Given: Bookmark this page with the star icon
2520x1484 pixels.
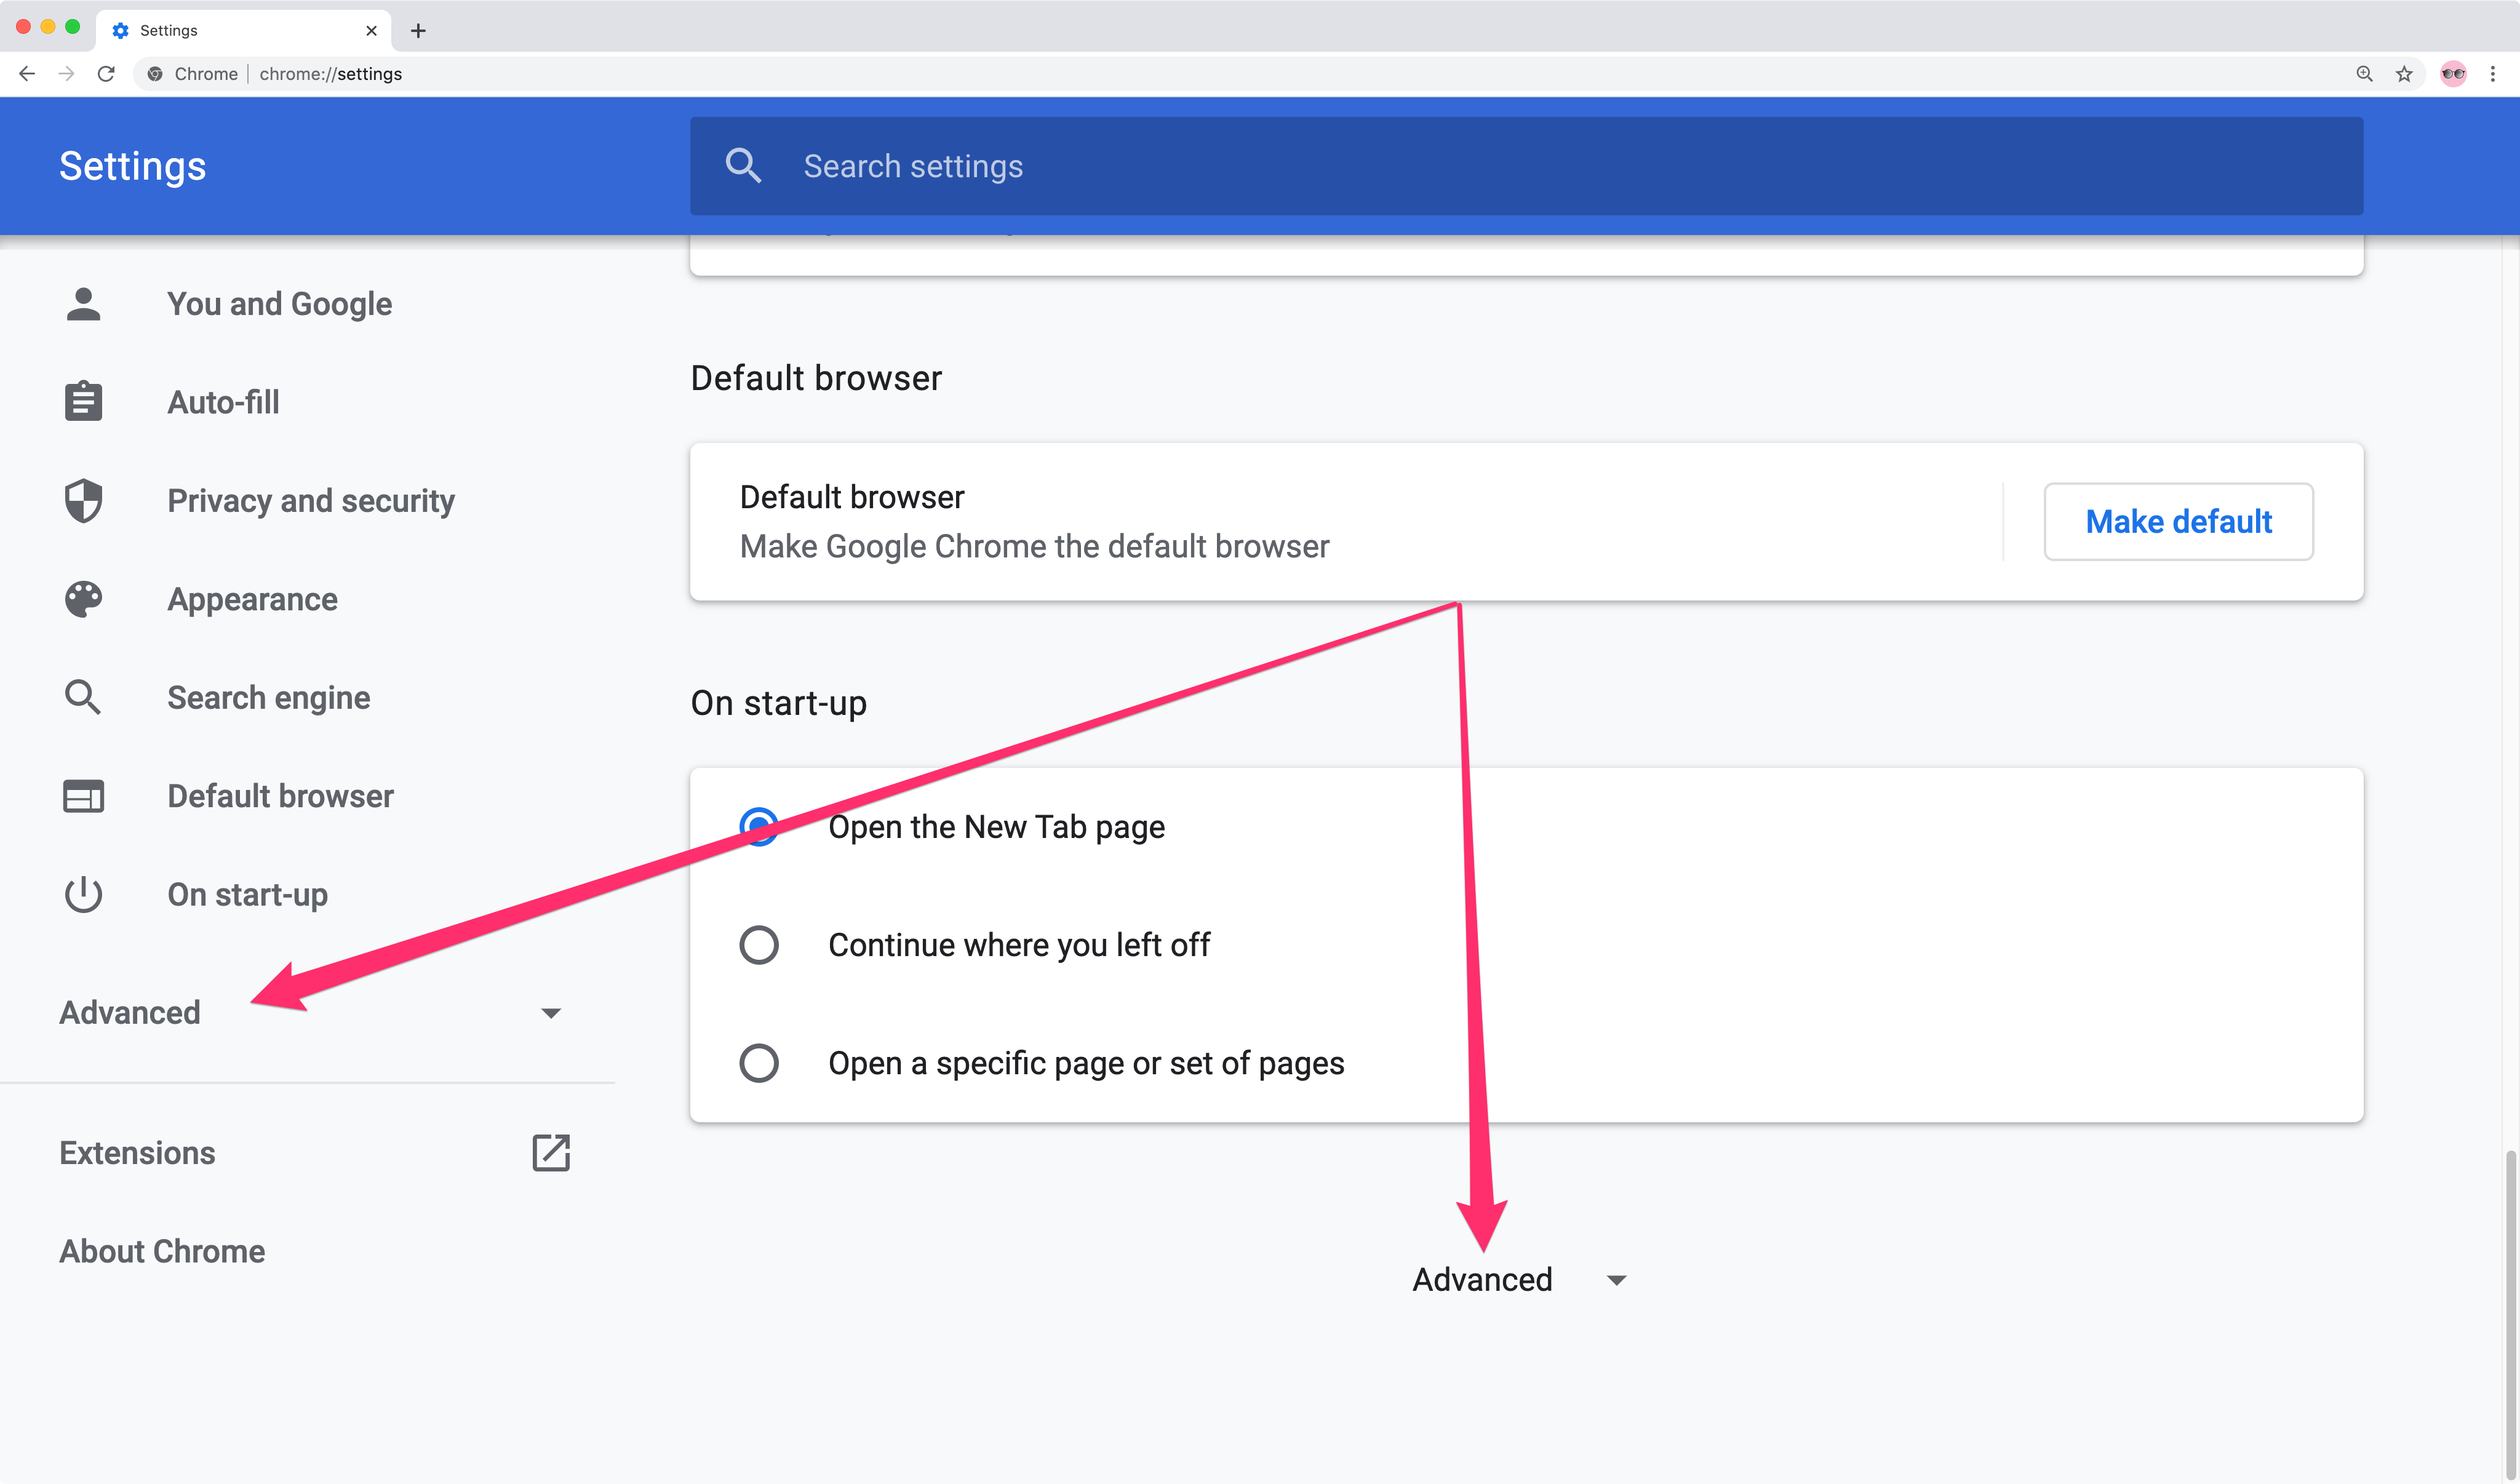Looking at the screenshot, I should point(2404,73).
